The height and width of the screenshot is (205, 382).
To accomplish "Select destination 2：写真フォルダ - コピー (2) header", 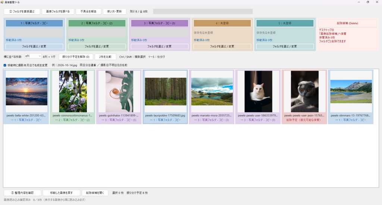I will pyautogui.click(x=97, y=23).
